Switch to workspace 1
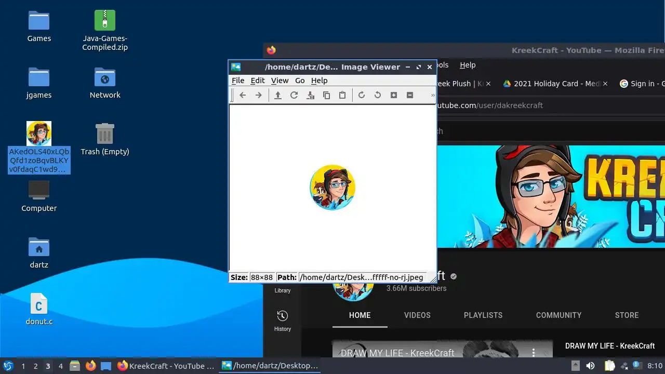This screenshot has width=665, height=374. tap(23, 366)
